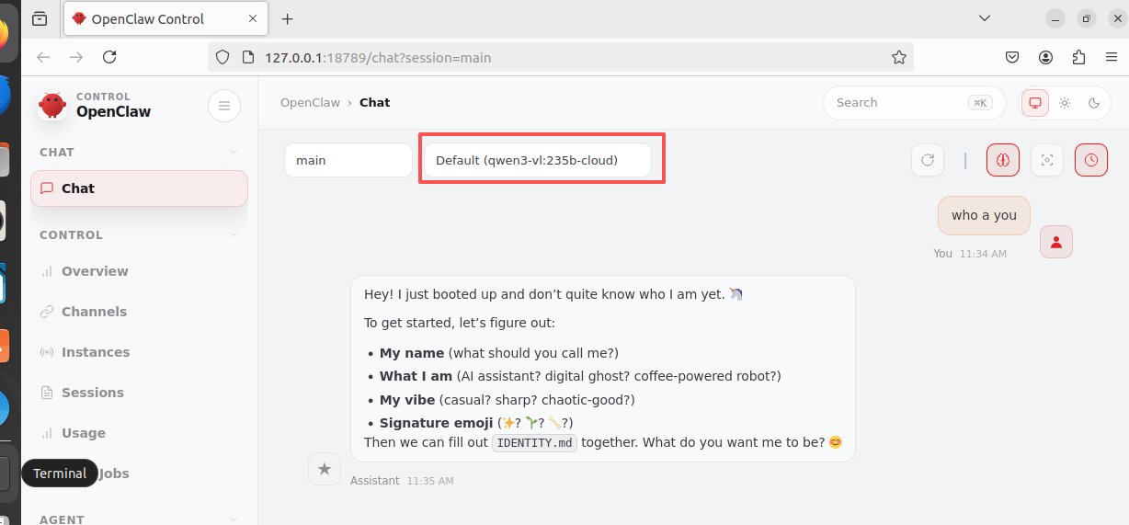Navigate to Sessions
The width and height of the screenshot is (1129, 525).
[x=92, y=393]
